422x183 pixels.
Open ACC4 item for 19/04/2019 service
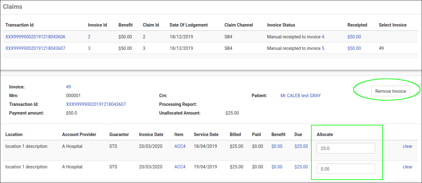[180, 167]
